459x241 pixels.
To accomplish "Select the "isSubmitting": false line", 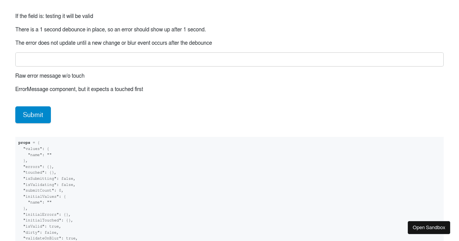I will [49, 179].
